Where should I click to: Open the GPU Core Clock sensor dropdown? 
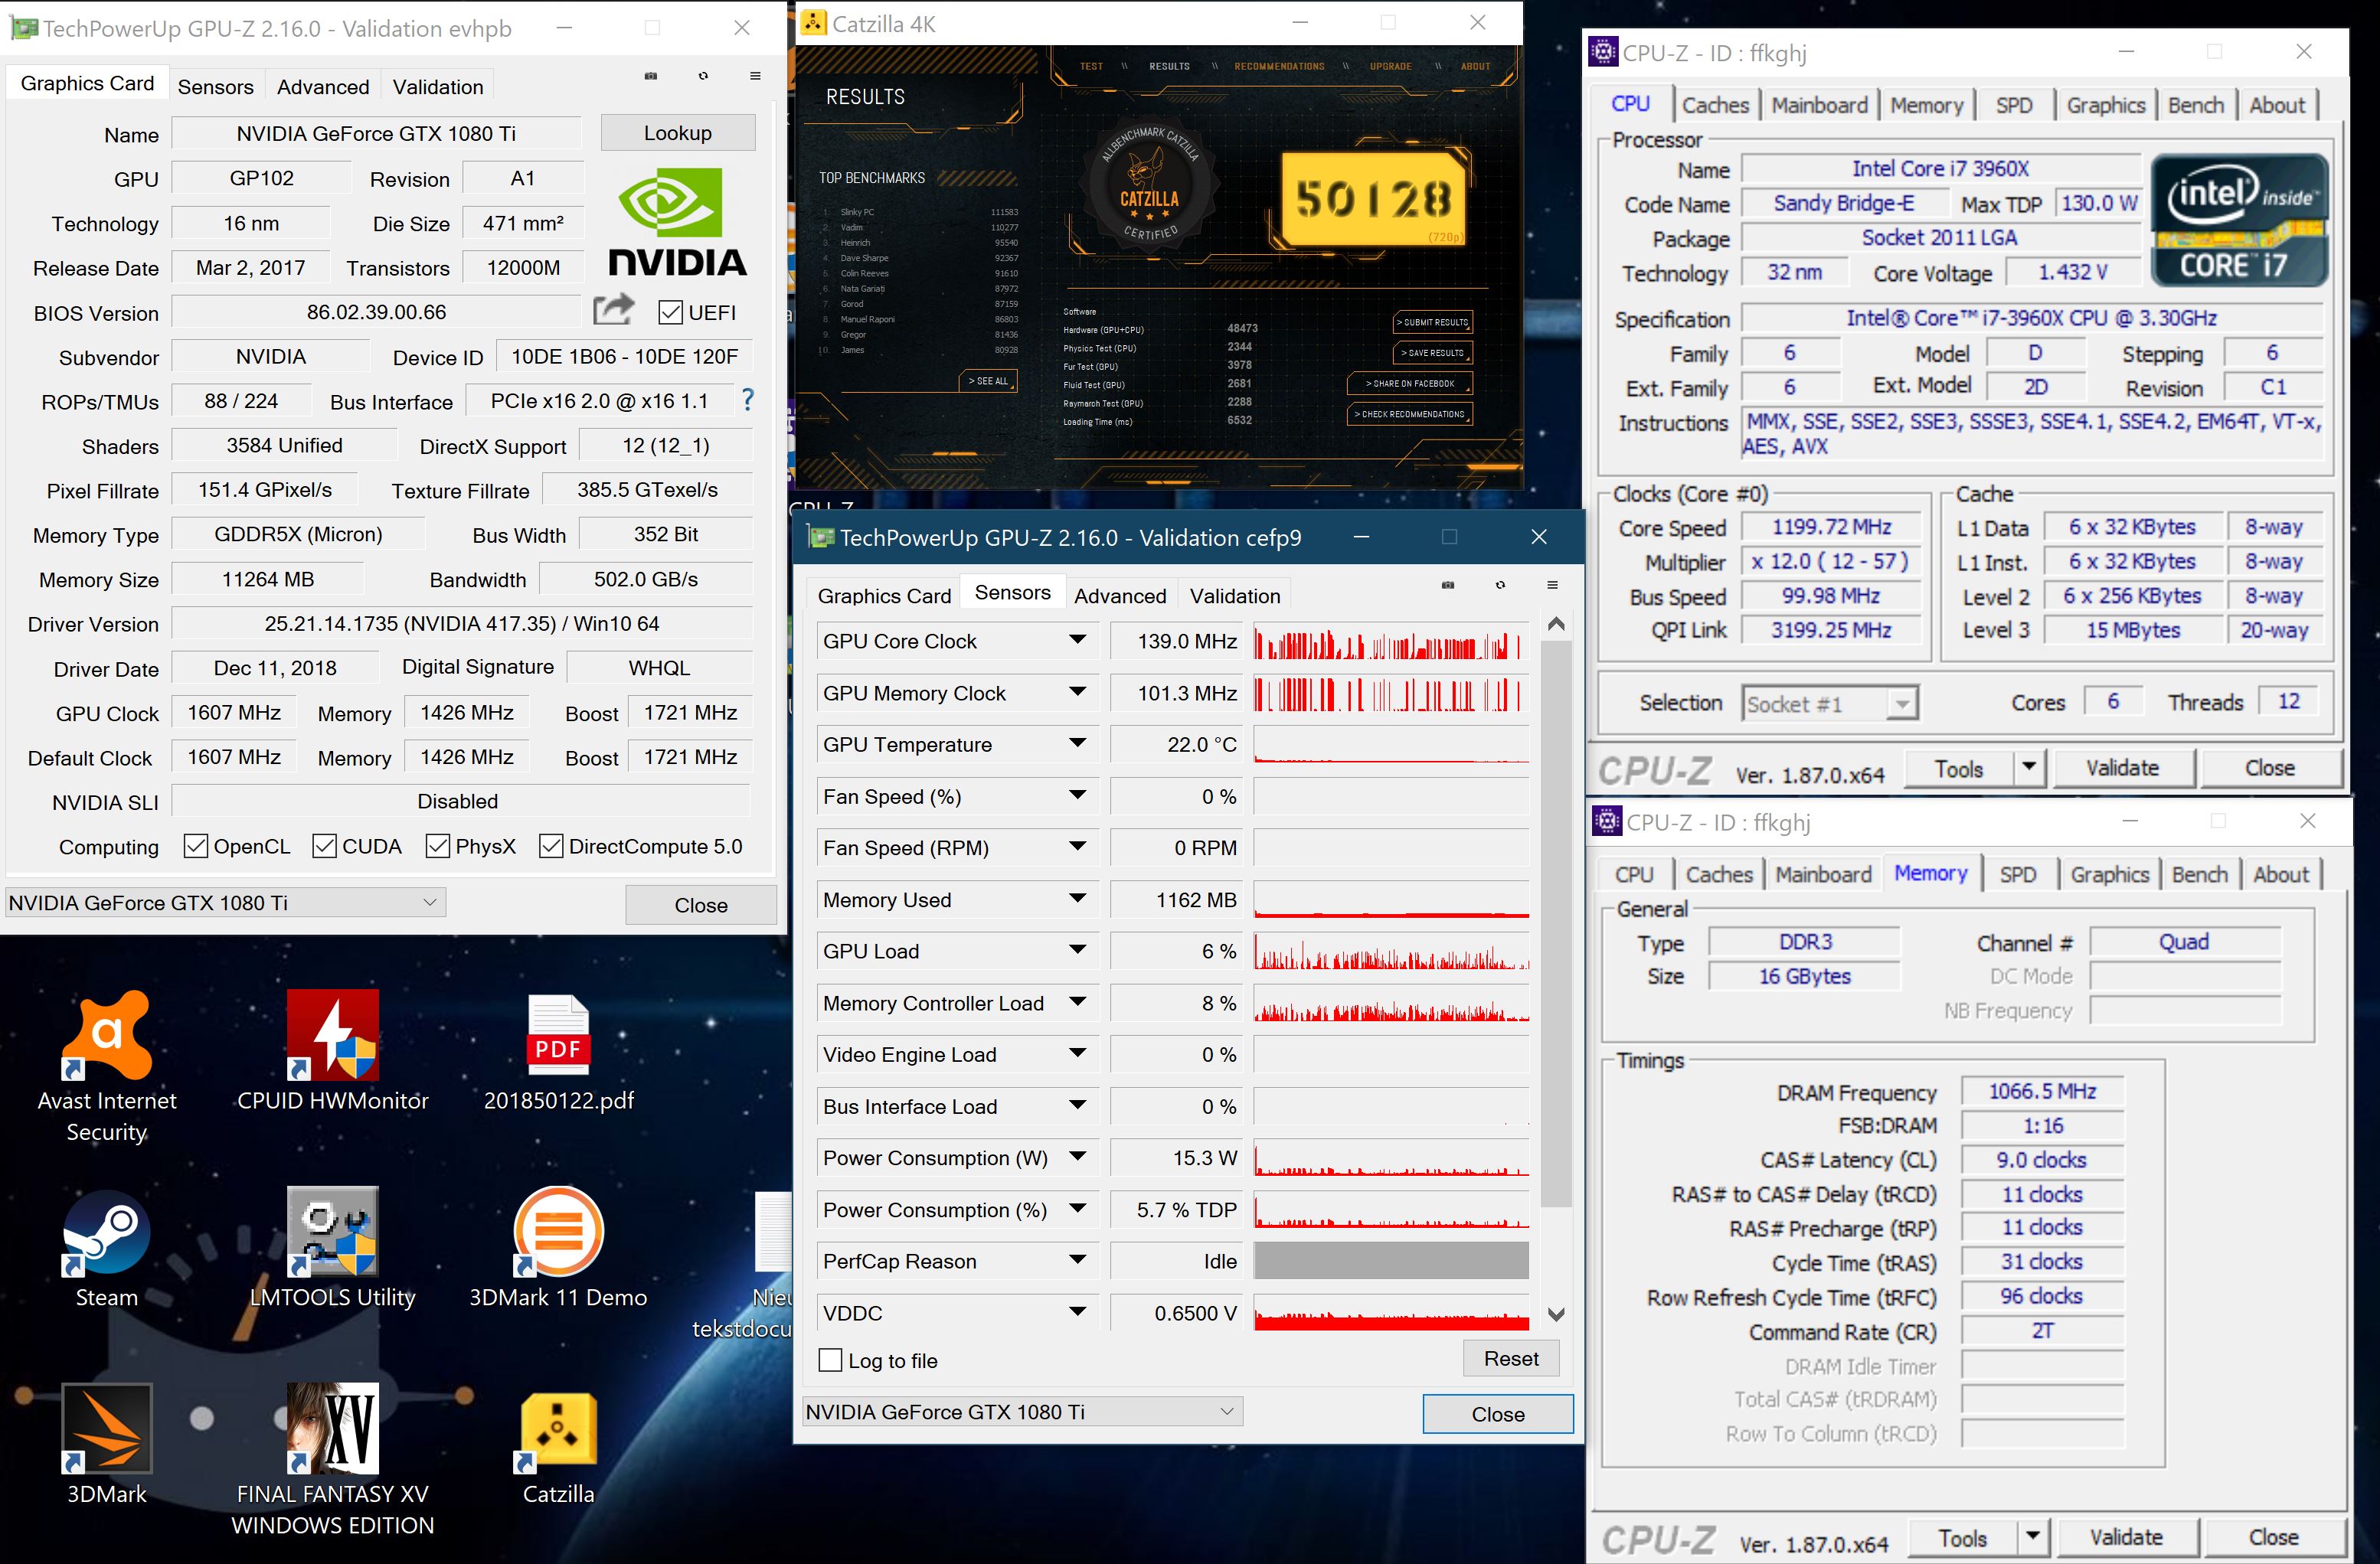click(1077, 640)
